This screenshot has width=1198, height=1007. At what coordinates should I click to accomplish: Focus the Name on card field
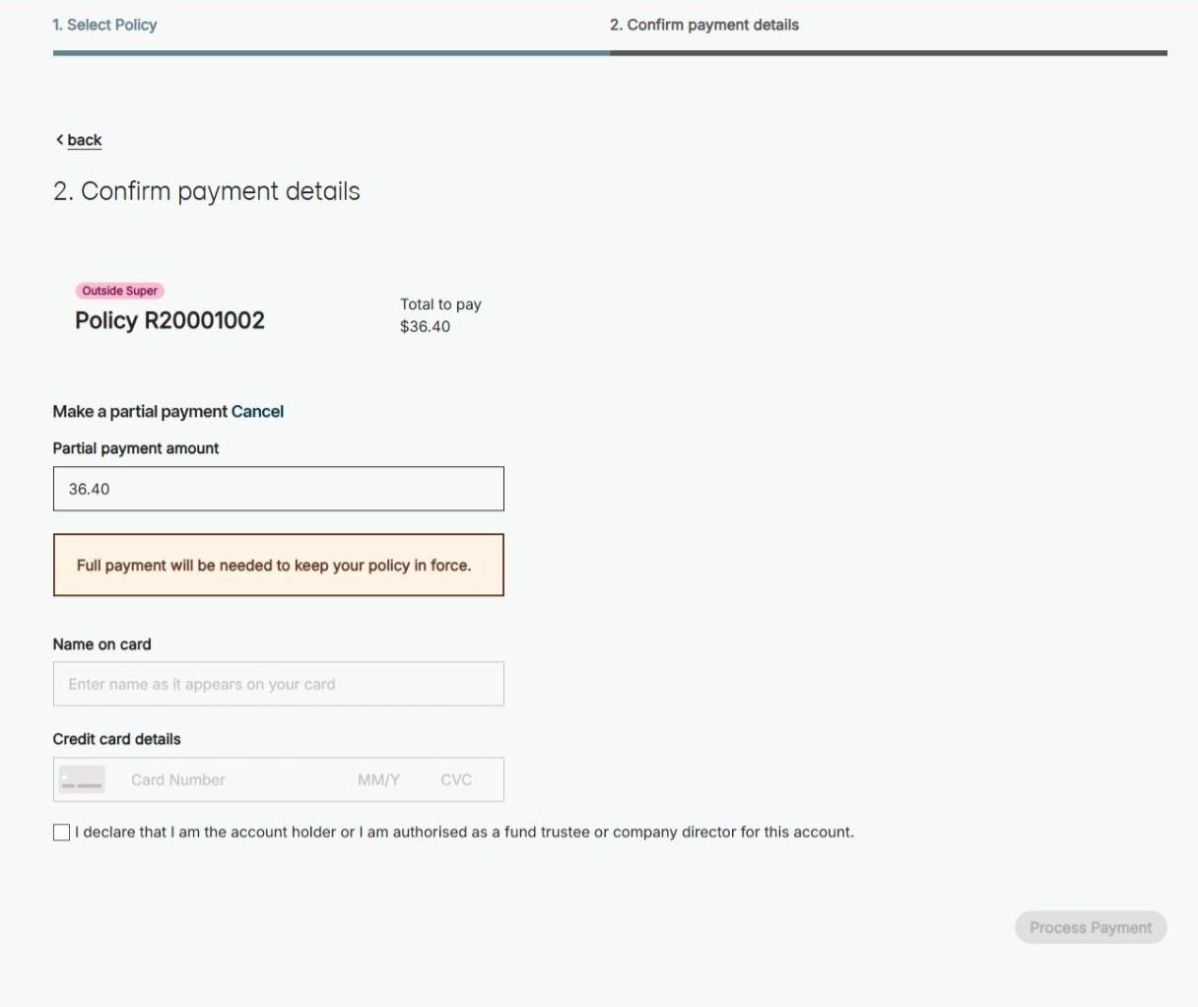click(278, 684)
